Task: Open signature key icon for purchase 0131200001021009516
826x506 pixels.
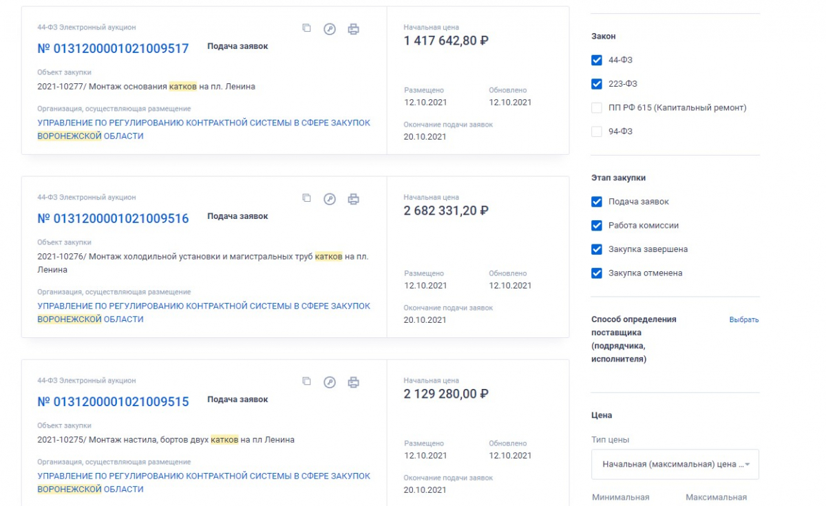Action: click(x=330, y=199)
